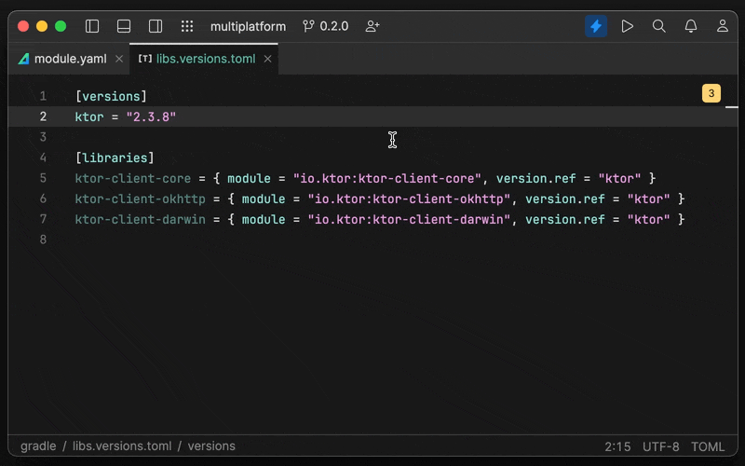Click the blue lightning bolt button
The width and height of the screenshot is (745, 466).
[x=596, y=26]
